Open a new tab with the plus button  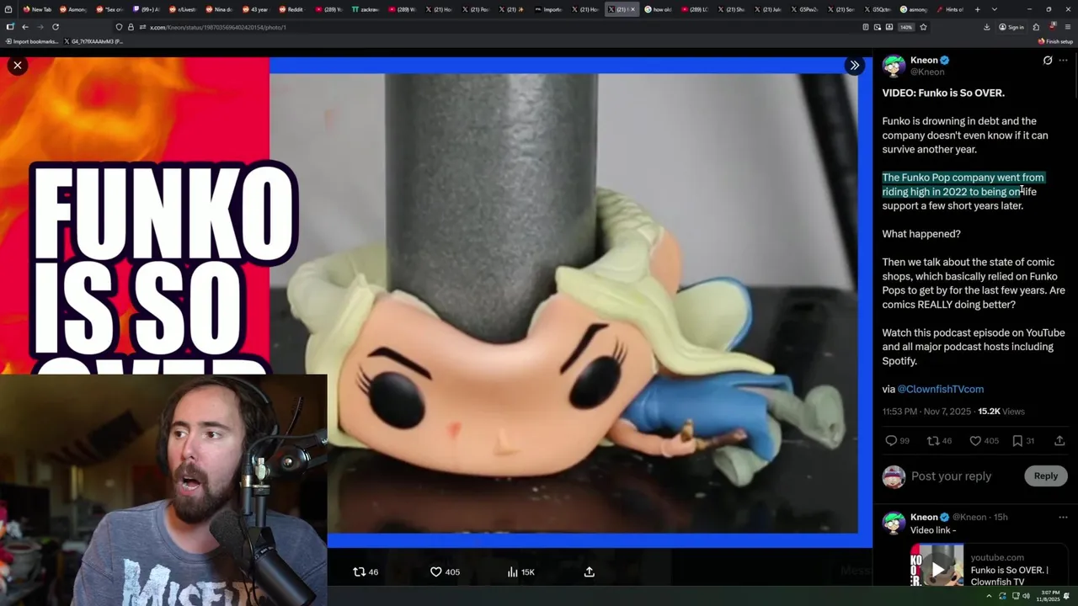[977, 9]
